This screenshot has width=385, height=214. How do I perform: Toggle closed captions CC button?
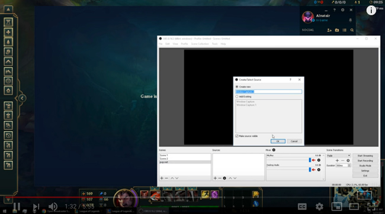[x=302, y=207]
